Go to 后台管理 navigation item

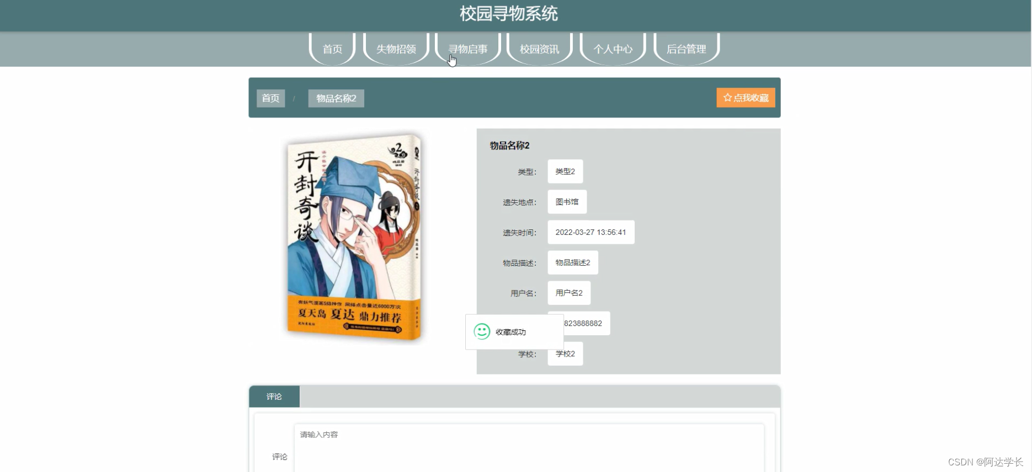[x=687, y=49]
